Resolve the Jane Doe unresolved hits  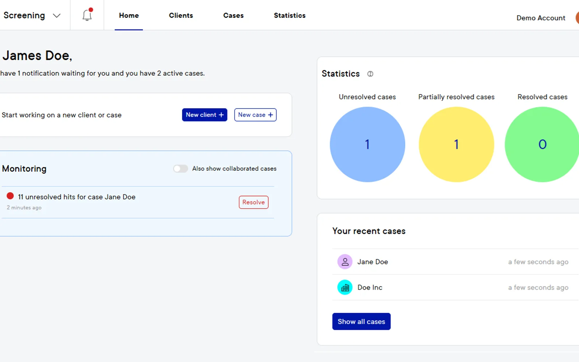pyautogui.click(x=254, y=202)
